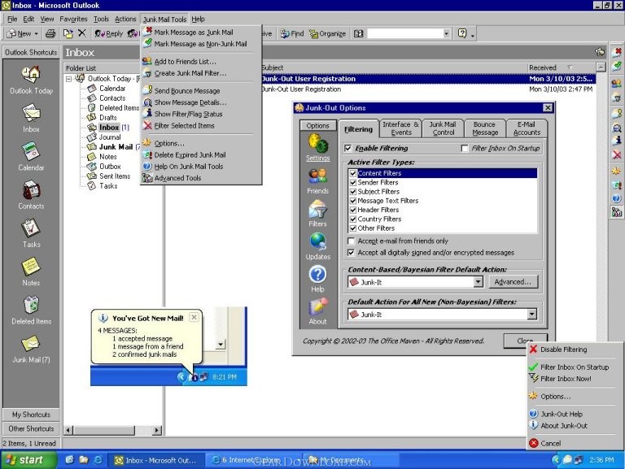The width and height of the screenshot is (625, 469).
Task: Open Bayesian Filter Default Action dropdown
Action: 479,282
